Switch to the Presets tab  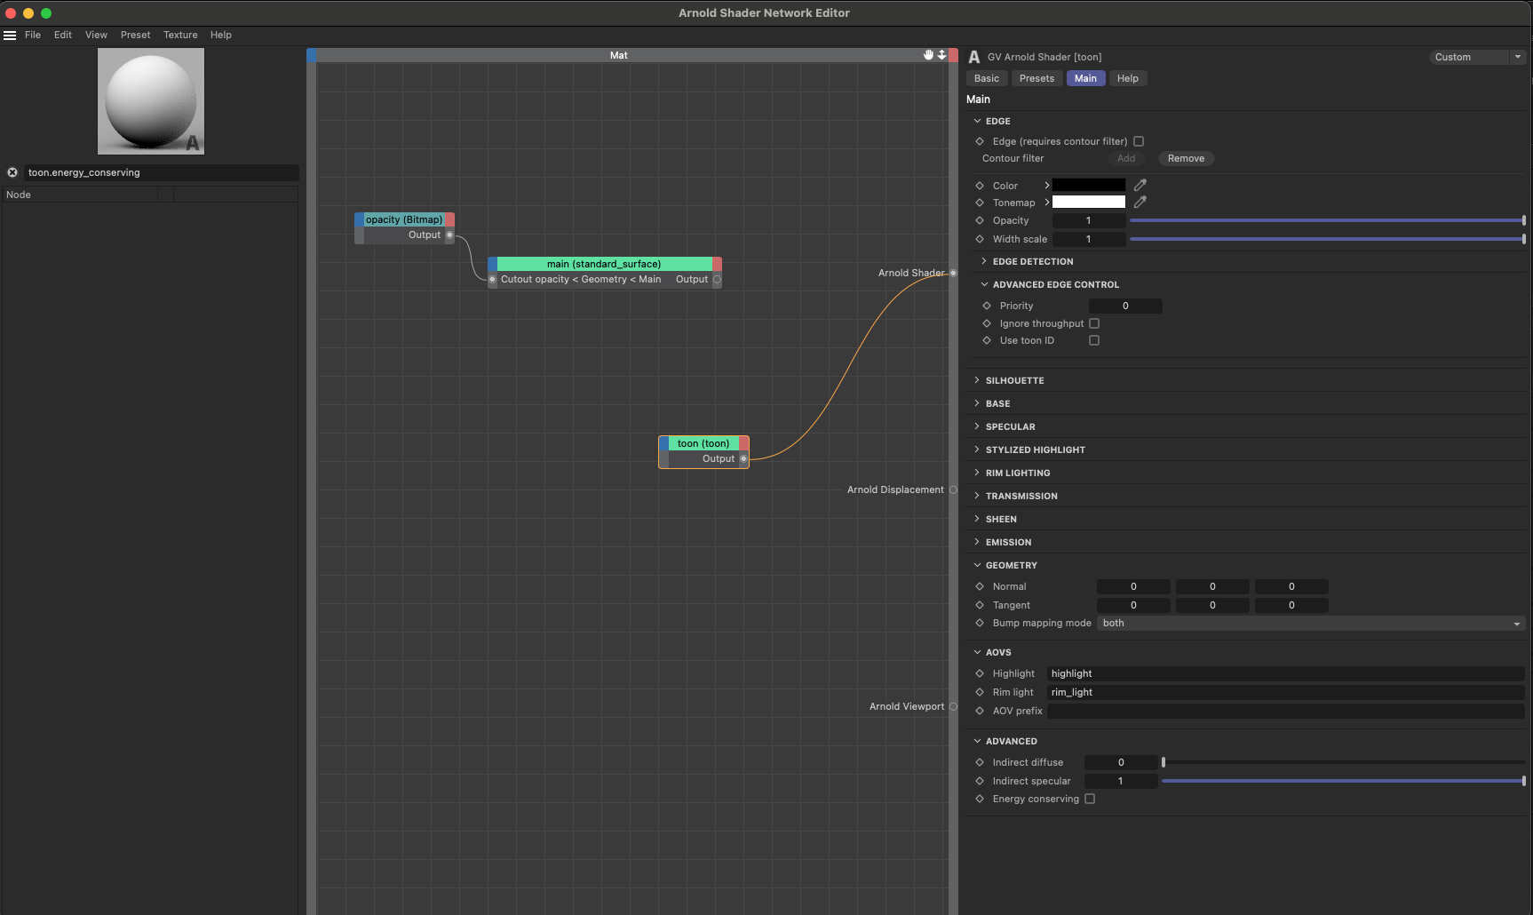pos(1037,78)
